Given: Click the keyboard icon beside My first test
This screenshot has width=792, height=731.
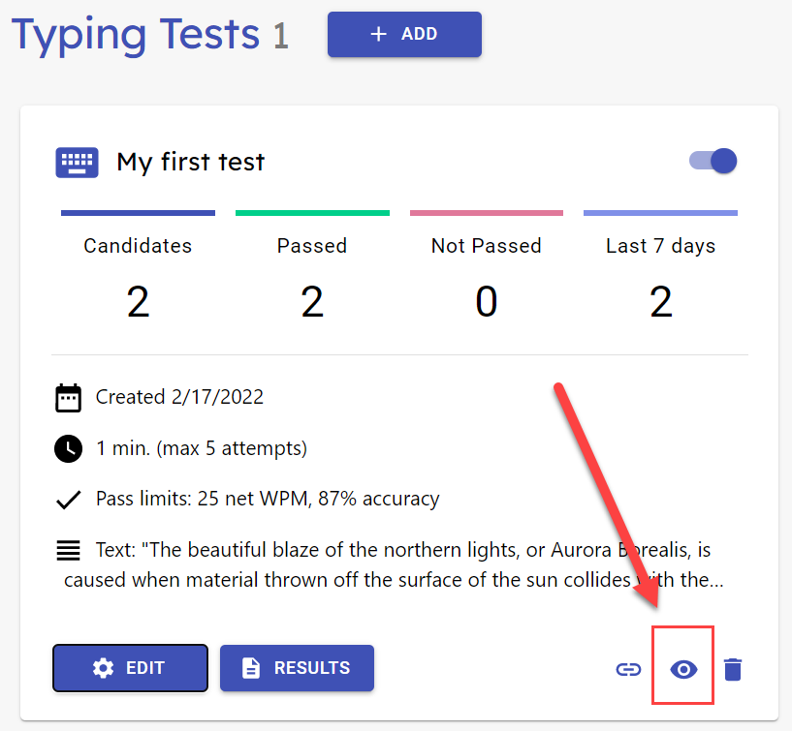Looking at the screenshot, I should (76, 162).
